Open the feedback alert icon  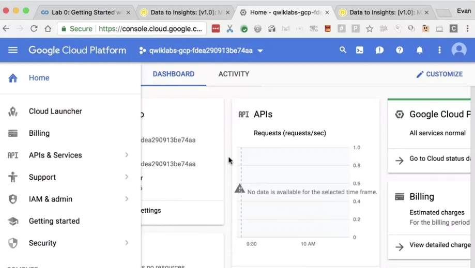(x=379, y=50)
